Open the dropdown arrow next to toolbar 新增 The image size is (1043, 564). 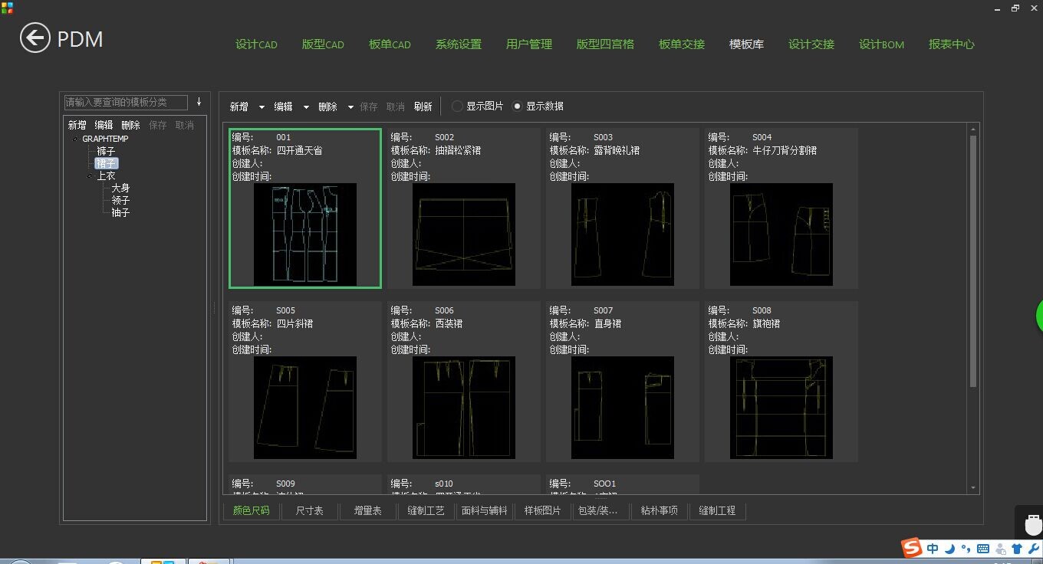click(x=262, y=107)
